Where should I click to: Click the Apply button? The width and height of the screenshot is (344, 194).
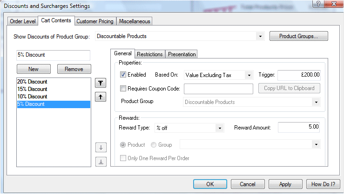click(285, 184)
